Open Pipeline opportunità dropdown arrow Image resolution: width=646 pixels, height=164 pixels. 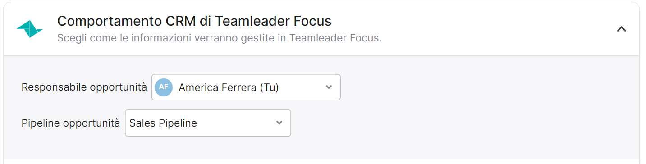279,123
